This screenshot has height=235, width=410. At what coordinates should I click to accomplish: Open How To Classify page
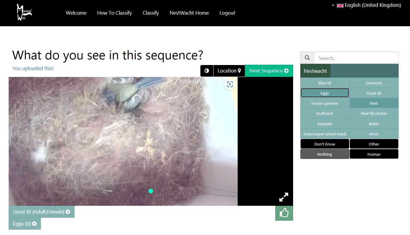click(x=115, y=13)
